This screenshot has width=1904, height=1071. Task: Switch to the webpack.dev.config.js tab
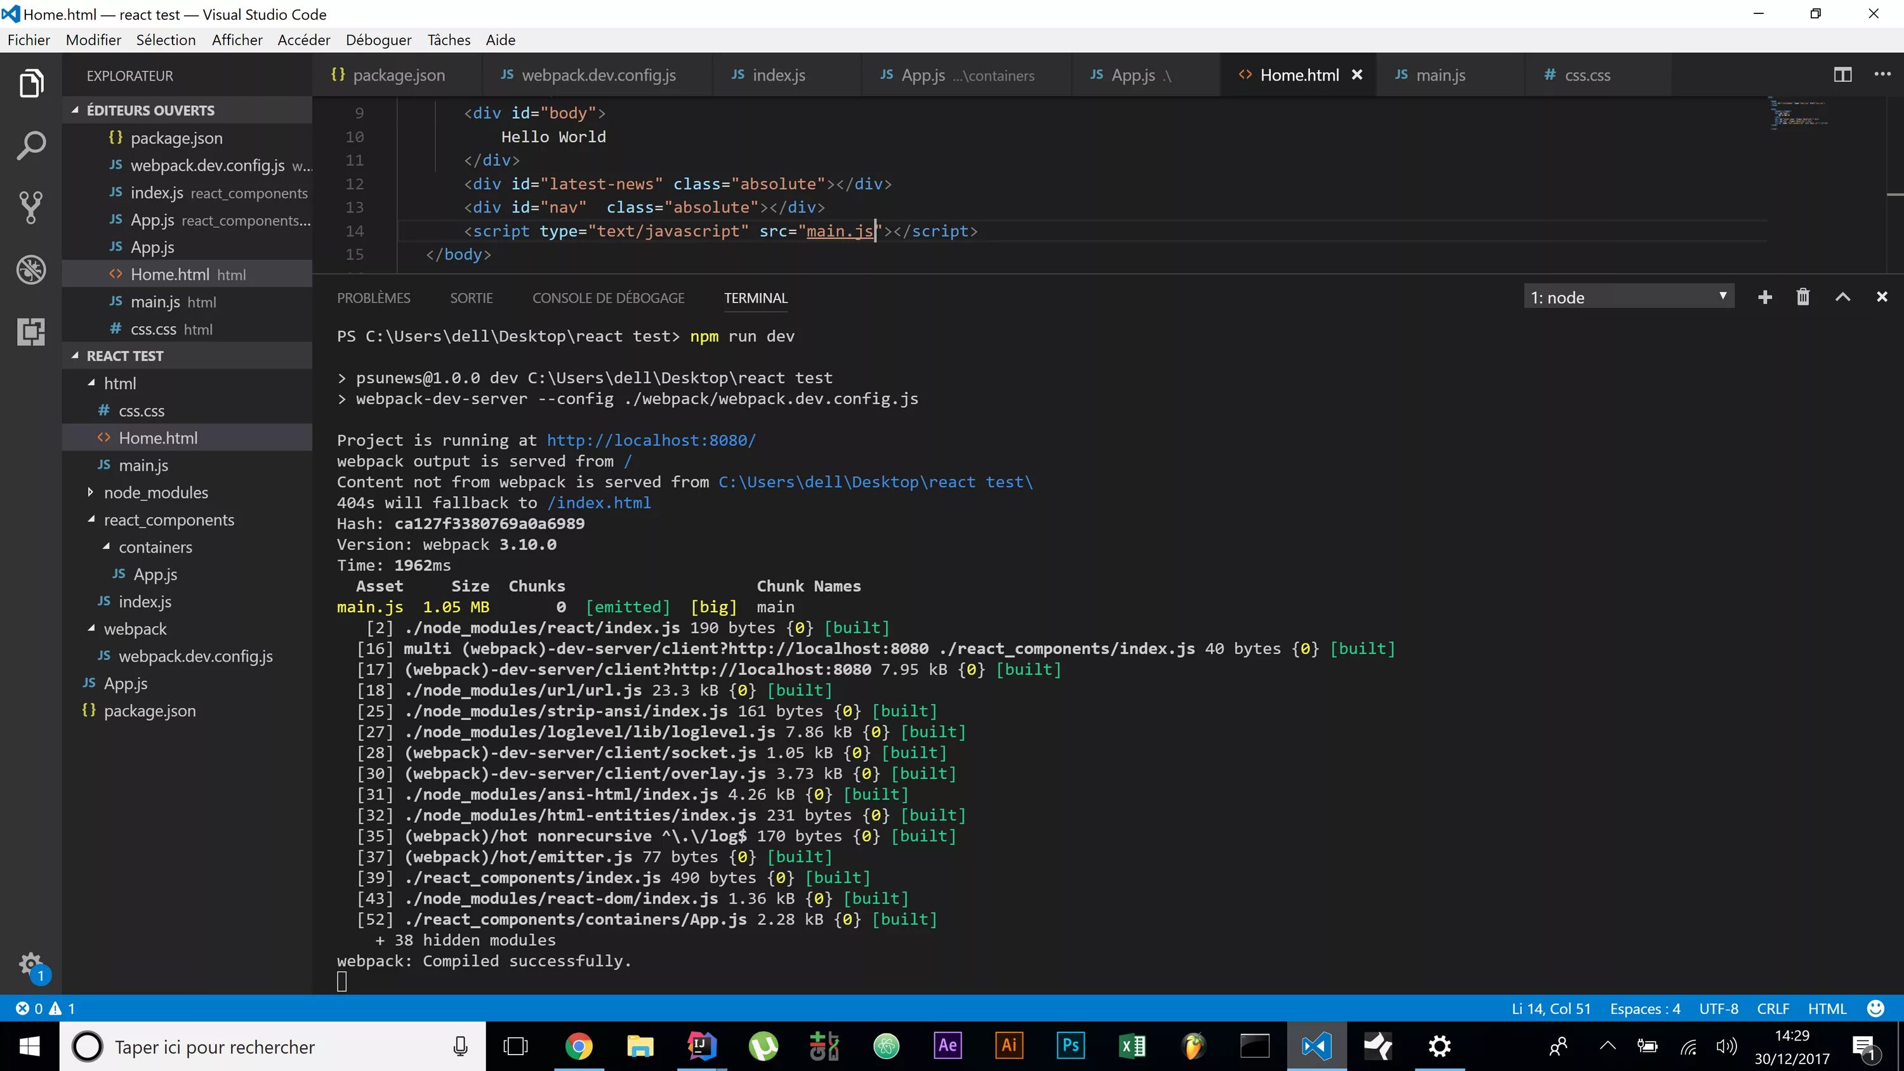[598, 75]
